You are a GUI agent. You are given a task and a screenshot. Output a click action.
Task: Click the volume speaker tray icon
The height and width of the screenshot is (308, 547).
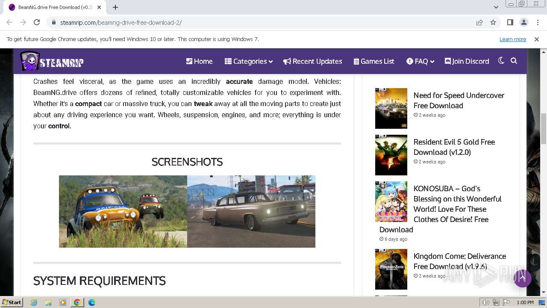coord(485,302)
